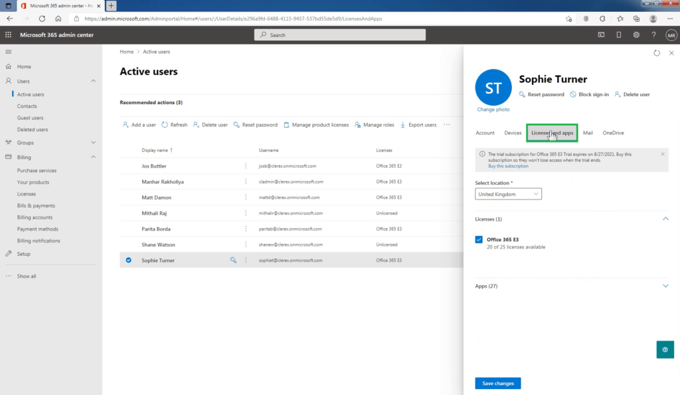Select the Licenses and apps tab
Image resolution: width=680 pixels, height=395 pixels.
click(x=552, y=133)
